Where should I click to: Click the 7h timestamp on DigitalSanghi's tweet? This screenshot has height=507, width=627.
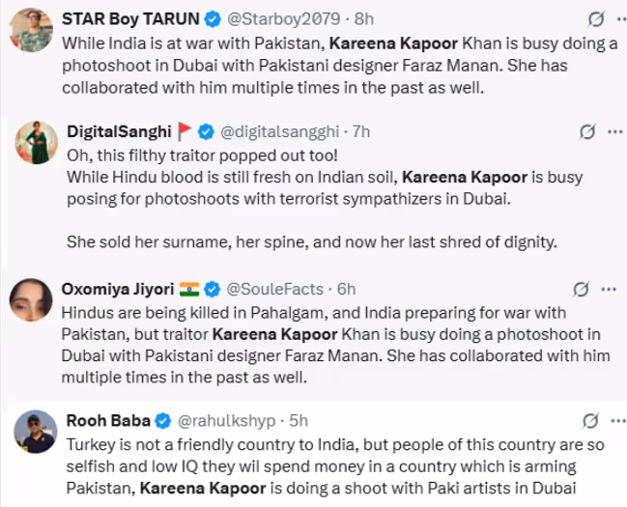pyautogui.click(x=359, y=131)
